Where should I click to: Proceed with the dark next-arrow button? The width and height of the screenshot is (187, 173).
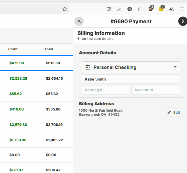[183, 21]
